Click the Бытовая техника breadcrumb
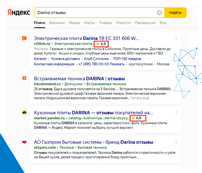Screen dimensions: 202x173 (92, 147)
